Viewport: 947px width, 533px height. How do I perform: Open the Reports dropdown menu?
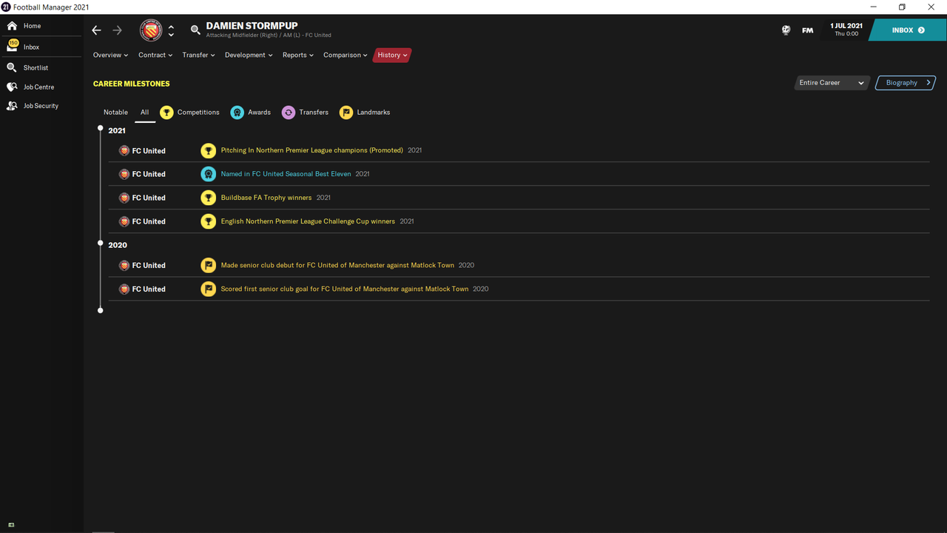point(297,55)
